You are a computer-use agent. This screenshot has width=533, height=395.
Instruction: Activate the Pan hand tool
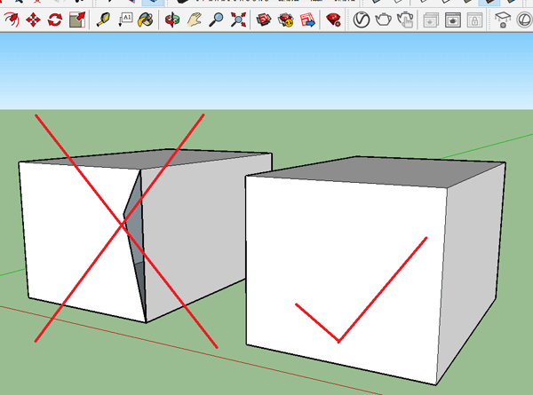coord(194,20)
